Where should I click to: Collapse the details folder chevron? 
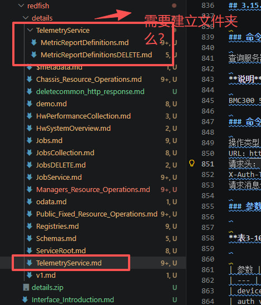pos(26,18)
